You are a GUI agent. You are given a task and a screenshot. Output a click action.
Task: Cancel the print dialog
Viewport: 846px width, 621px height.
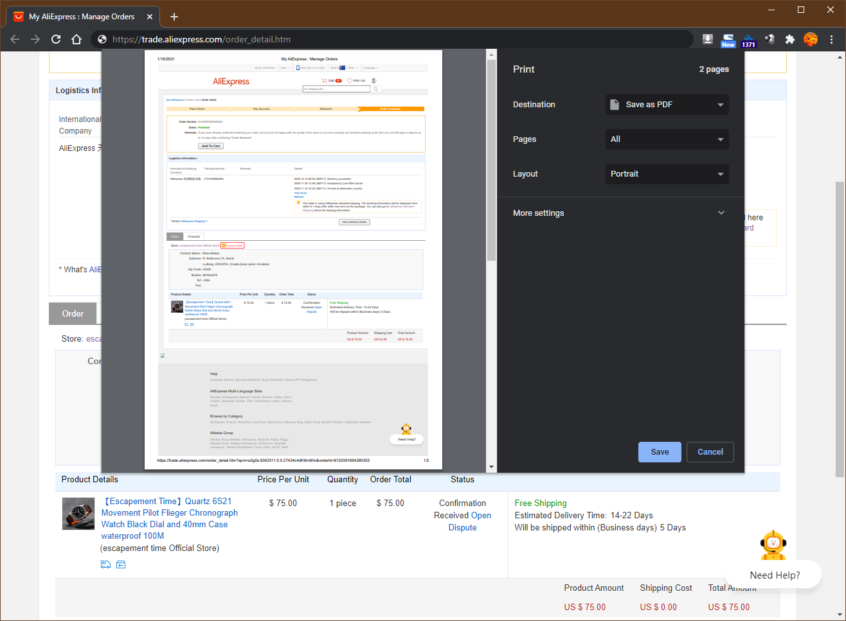710,452
